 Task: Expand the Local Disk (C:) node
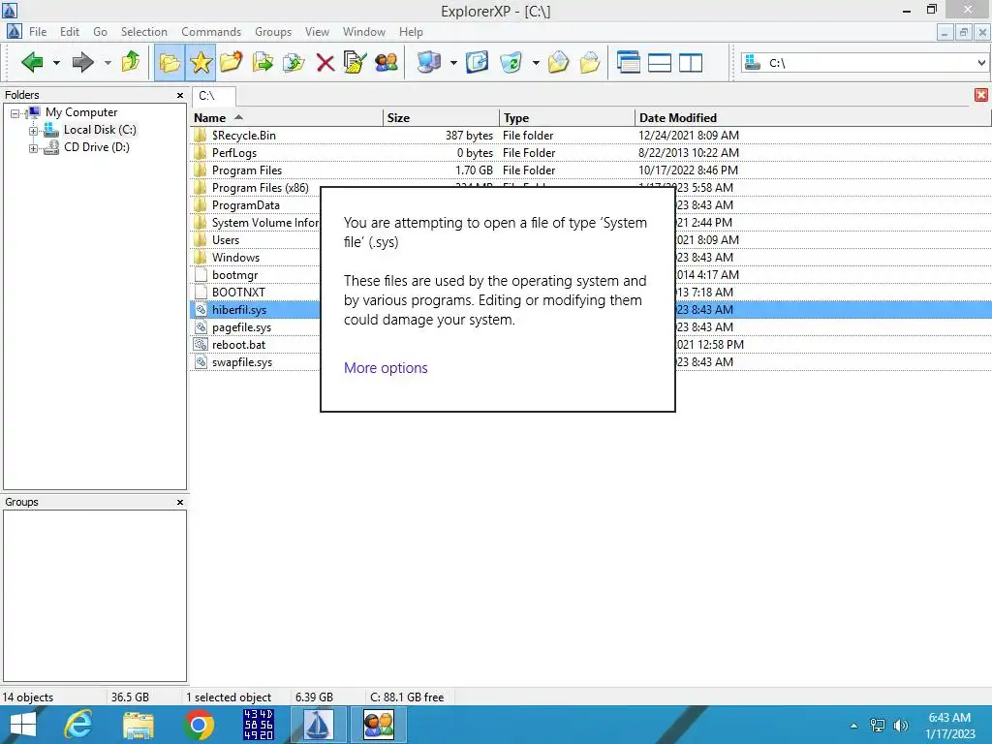[x=33, y=131]
